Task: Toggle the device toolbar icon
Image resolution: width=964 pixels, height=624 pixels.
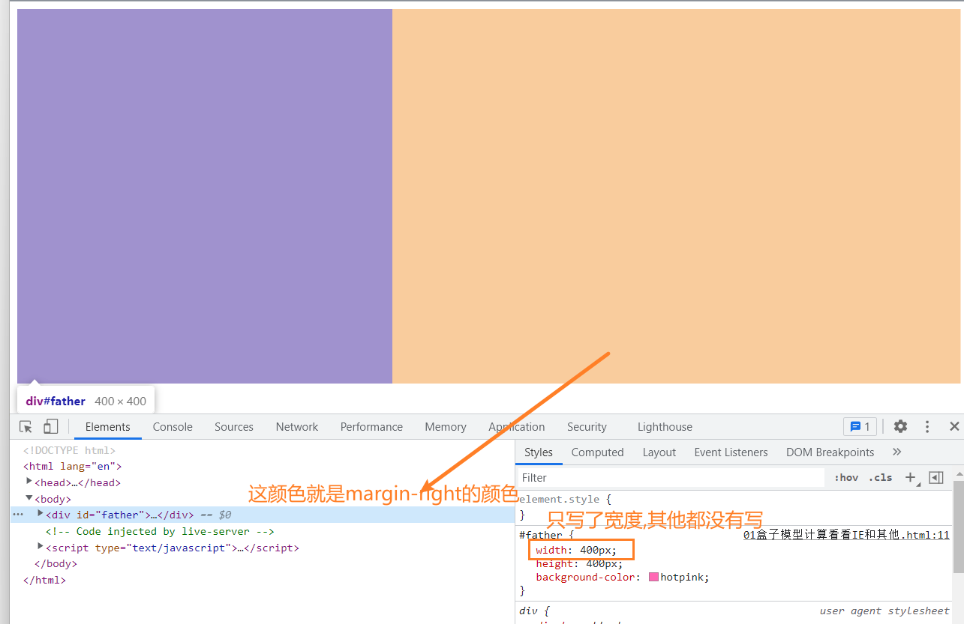Action: point(50,427)
